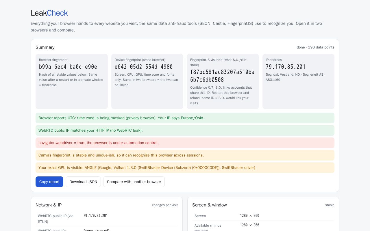
Task: Click the Confidence 0.7 description text
Action: [221, 95]
